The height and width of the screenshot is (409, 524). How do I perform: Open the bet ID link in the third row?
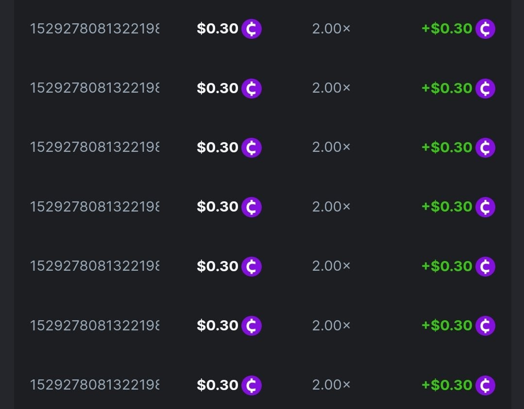(94, 147)
